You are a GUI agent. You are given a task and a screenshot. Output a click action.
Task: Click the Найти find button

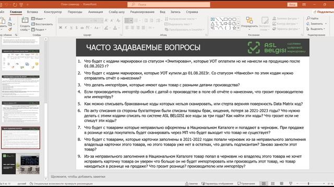pos(313,19)
